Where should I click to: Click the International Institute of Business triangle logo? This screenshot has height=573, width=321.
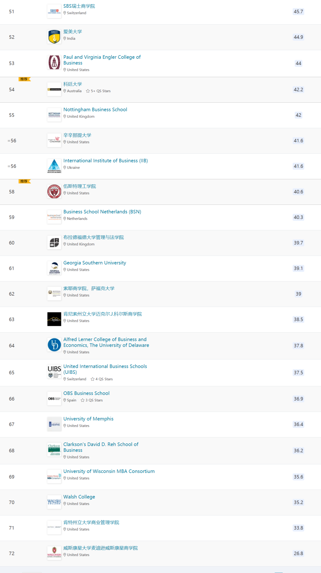pos(54,166)
